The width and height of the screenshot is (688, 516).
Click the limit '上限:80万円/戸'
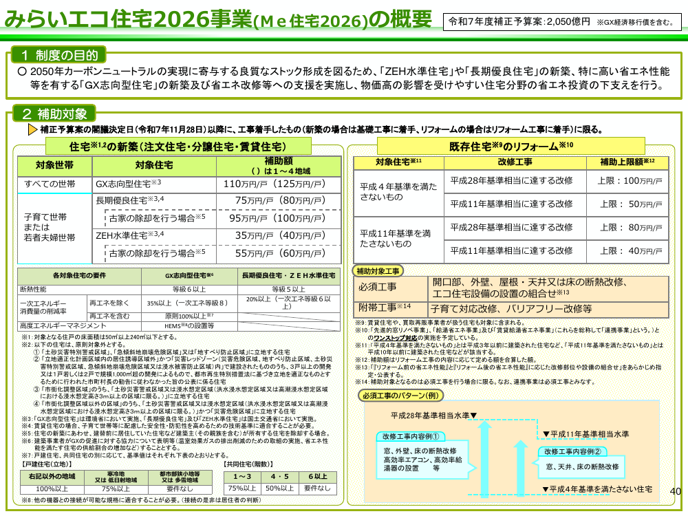coord(632,228)
